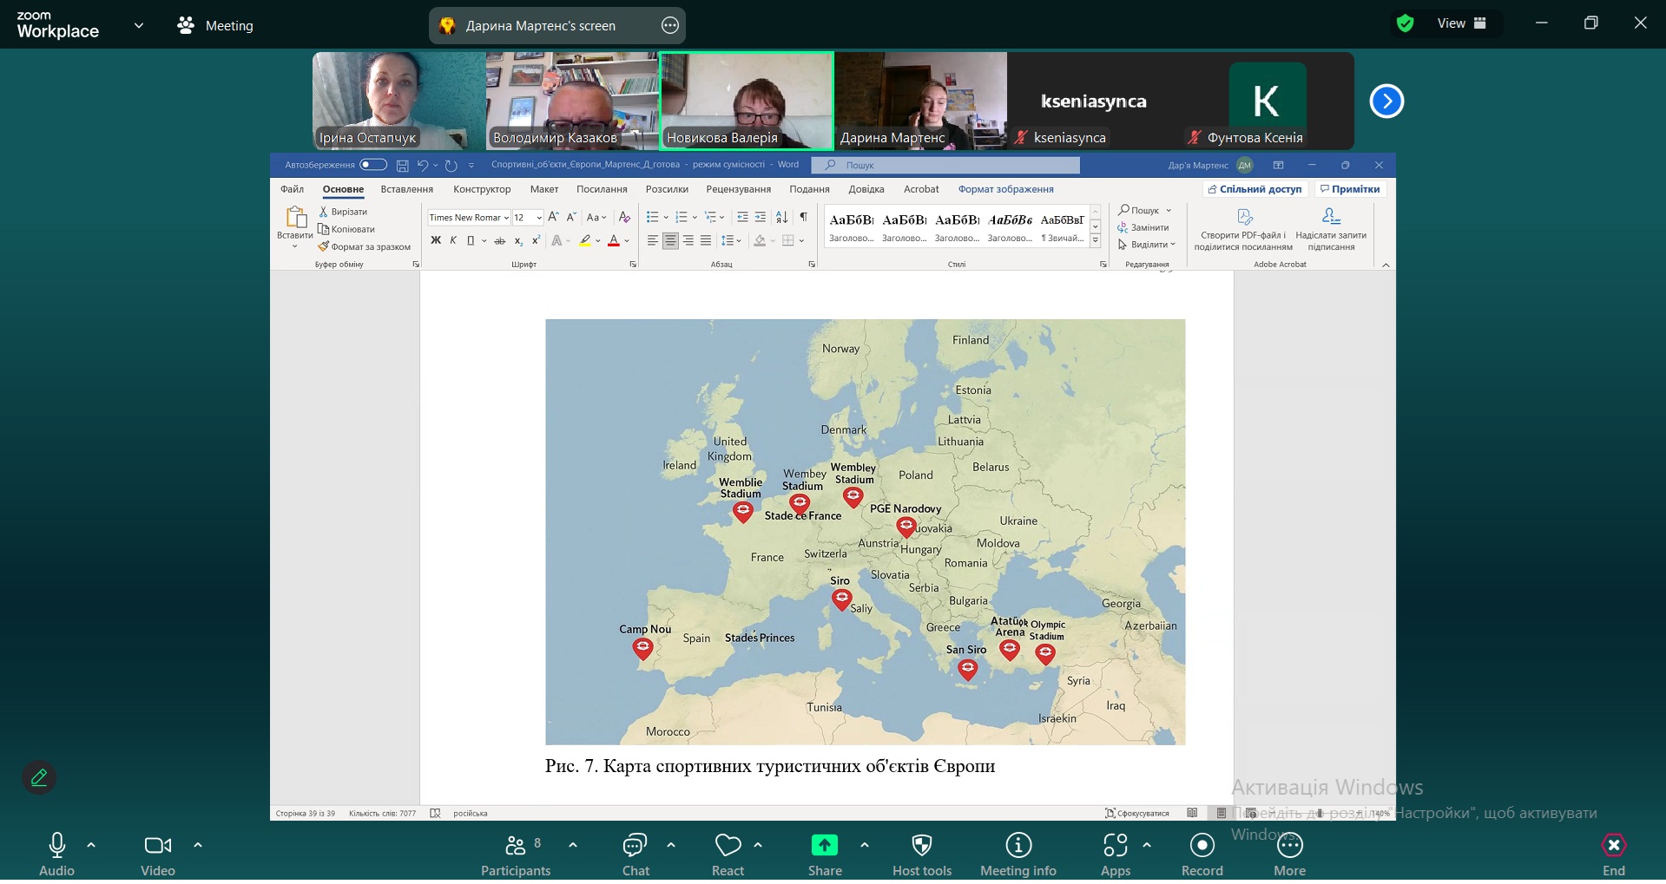
Task: Select Володимир Казаков video thumbnail
Action: pos(572,101)
